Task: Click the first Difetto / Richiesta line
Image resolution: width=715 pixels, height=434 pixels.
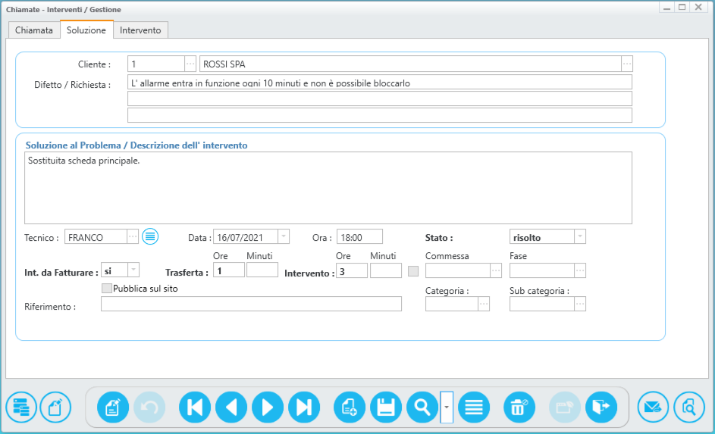Action: tap(379, 83)
